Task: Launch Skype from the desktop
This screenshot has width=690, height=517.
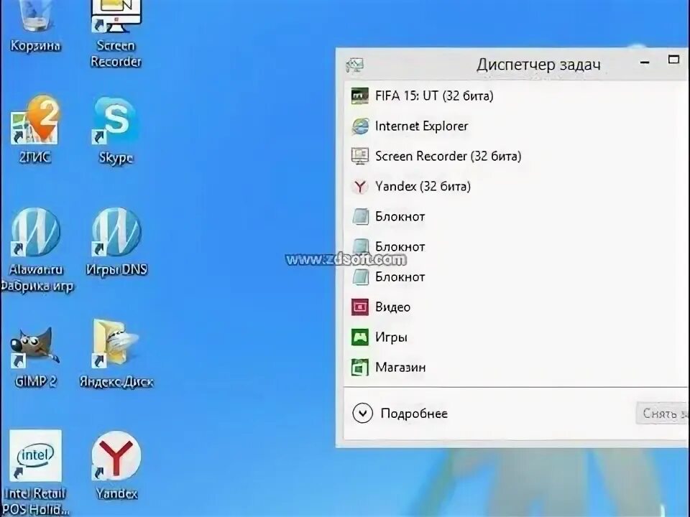Action: (116, 131)
